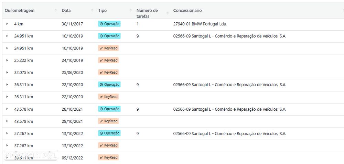Viewport: 344px width, 164px height.
Task: Click the Número de tarefas sort arrows
Action: click(x=168, y=13)
